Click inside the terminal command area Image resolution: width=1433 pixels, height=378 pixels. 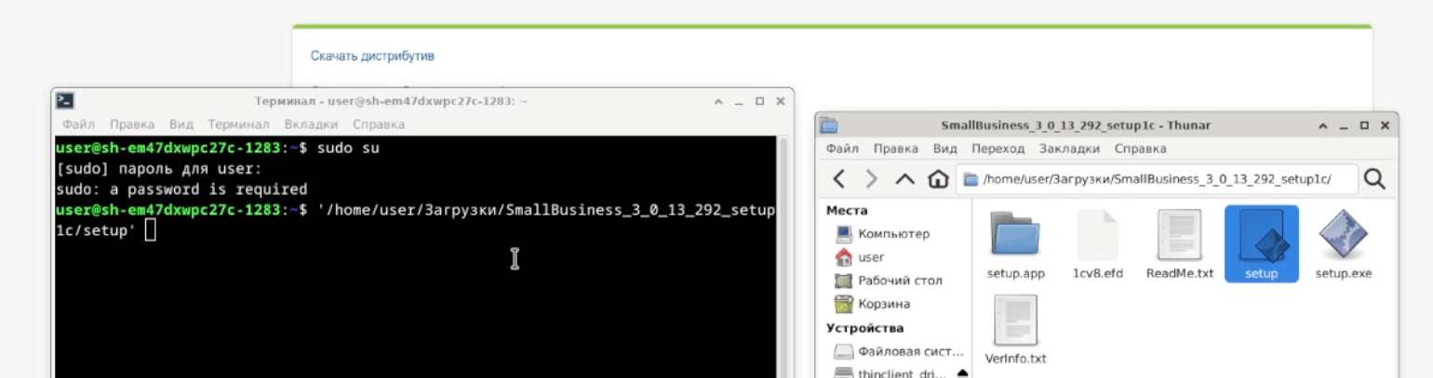pyautogui.click(x=416, y=258)
